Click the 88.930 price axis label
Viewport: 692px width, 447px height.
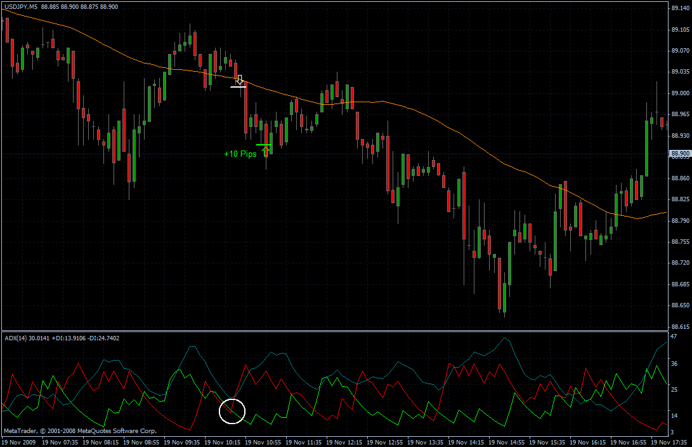tap(680, 136)
